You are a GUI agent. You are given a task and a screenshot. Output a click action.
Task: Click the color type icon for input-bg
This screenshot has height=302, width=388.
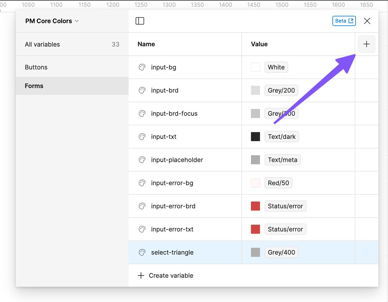[142, 67]
